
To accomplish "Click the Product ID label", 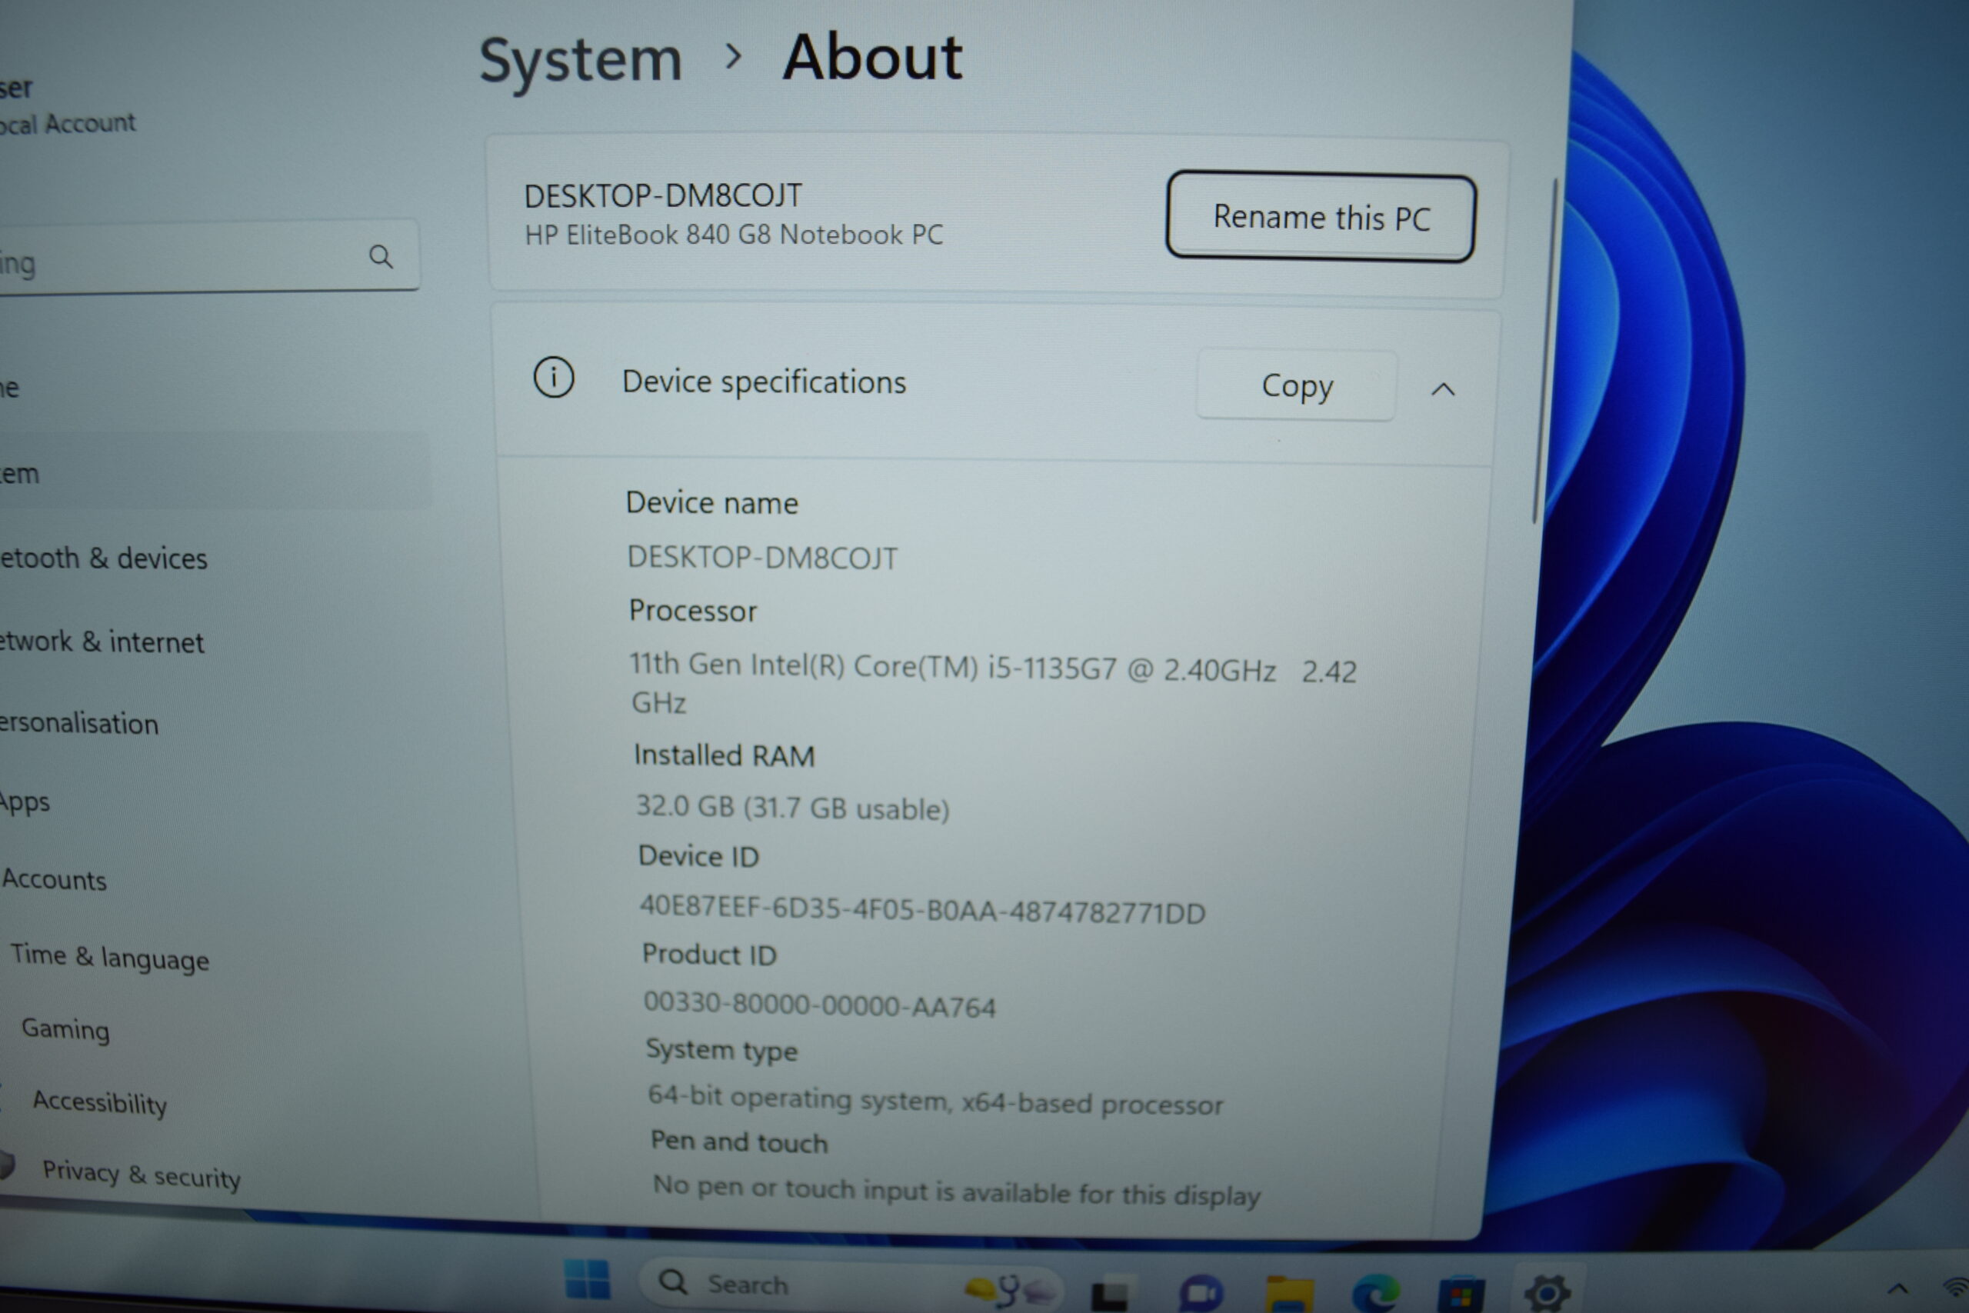I will (x=710, y=955).
